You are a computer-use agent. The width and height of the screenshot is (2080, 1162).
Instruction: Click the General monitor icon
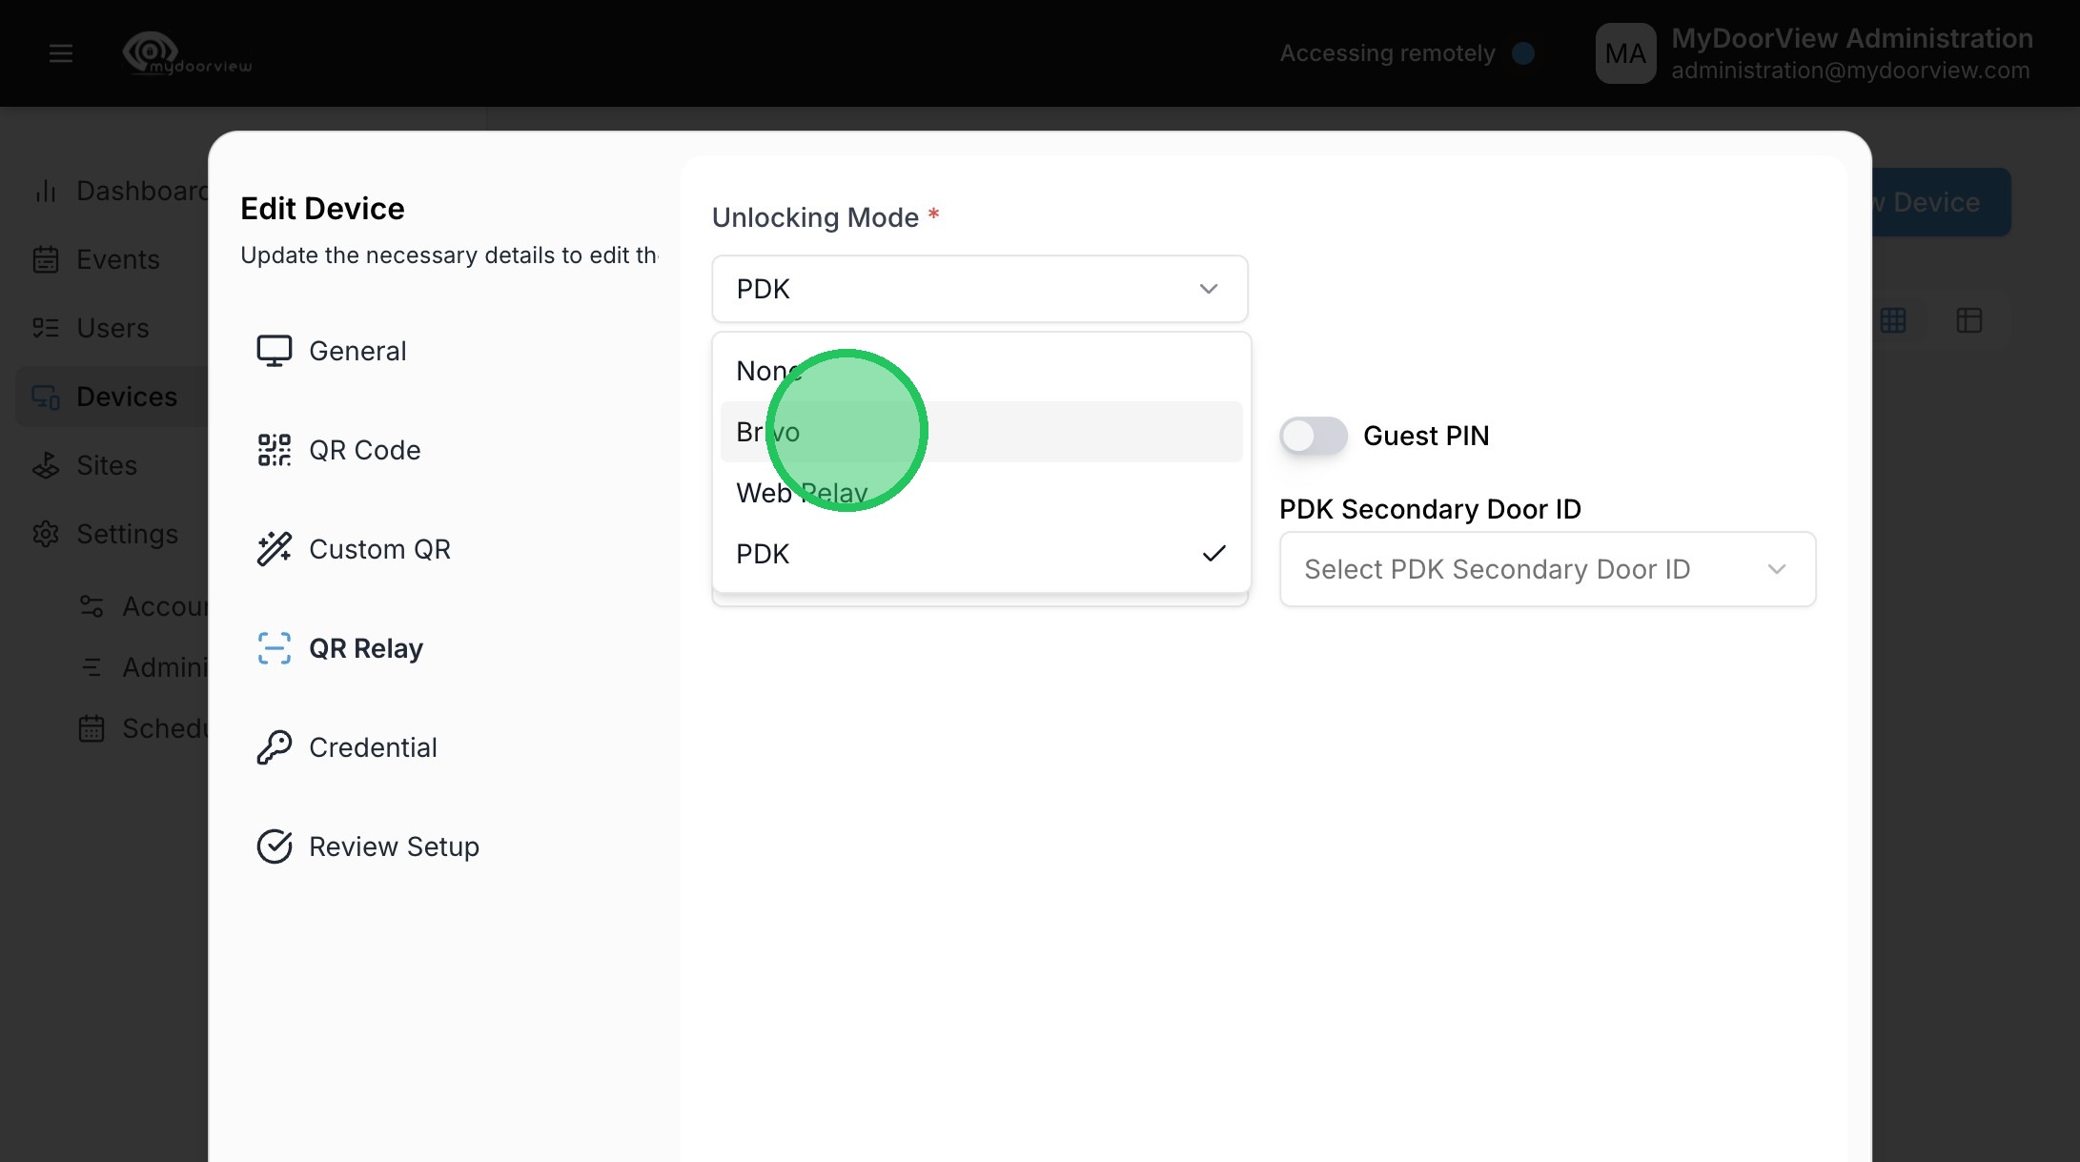tap(274, 351)
